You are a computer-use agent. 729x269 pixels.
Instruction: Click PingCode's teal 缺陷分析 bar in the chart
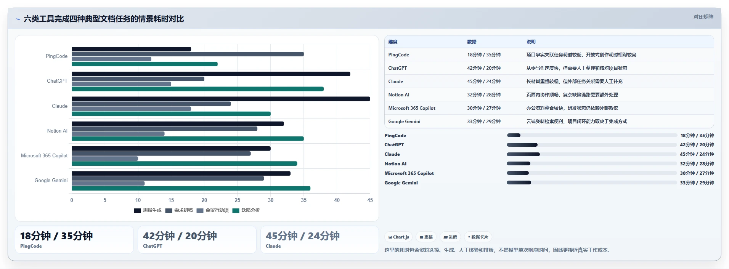(x=145, y=64)
